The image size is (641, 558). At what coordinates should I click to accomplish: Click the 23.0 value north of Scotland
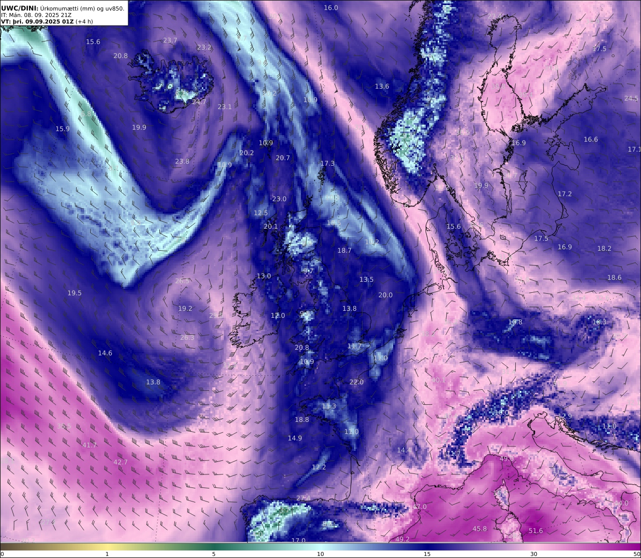[x=279, y=199]
